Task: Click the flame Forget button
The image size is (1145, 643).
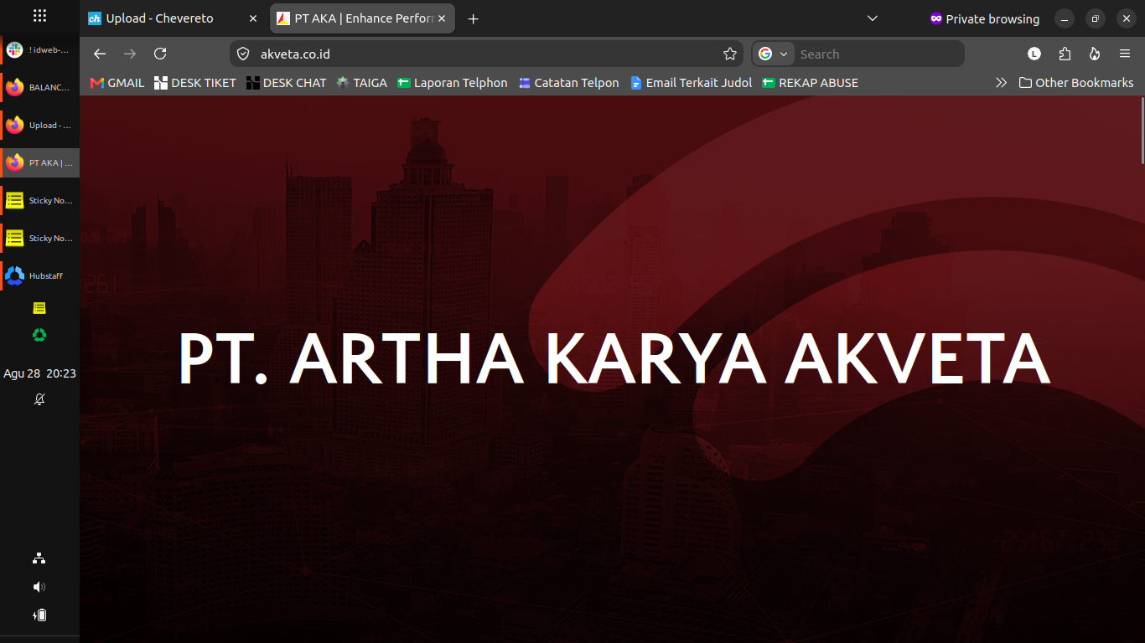Action: (1095, 54)
